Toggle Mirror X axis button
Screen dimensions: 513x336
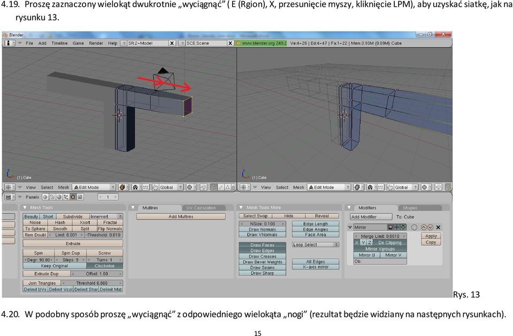(x=357, y=243)
